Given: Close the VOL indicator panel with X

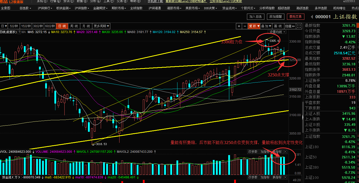Looking at the screenshot, I should [285, 152].
